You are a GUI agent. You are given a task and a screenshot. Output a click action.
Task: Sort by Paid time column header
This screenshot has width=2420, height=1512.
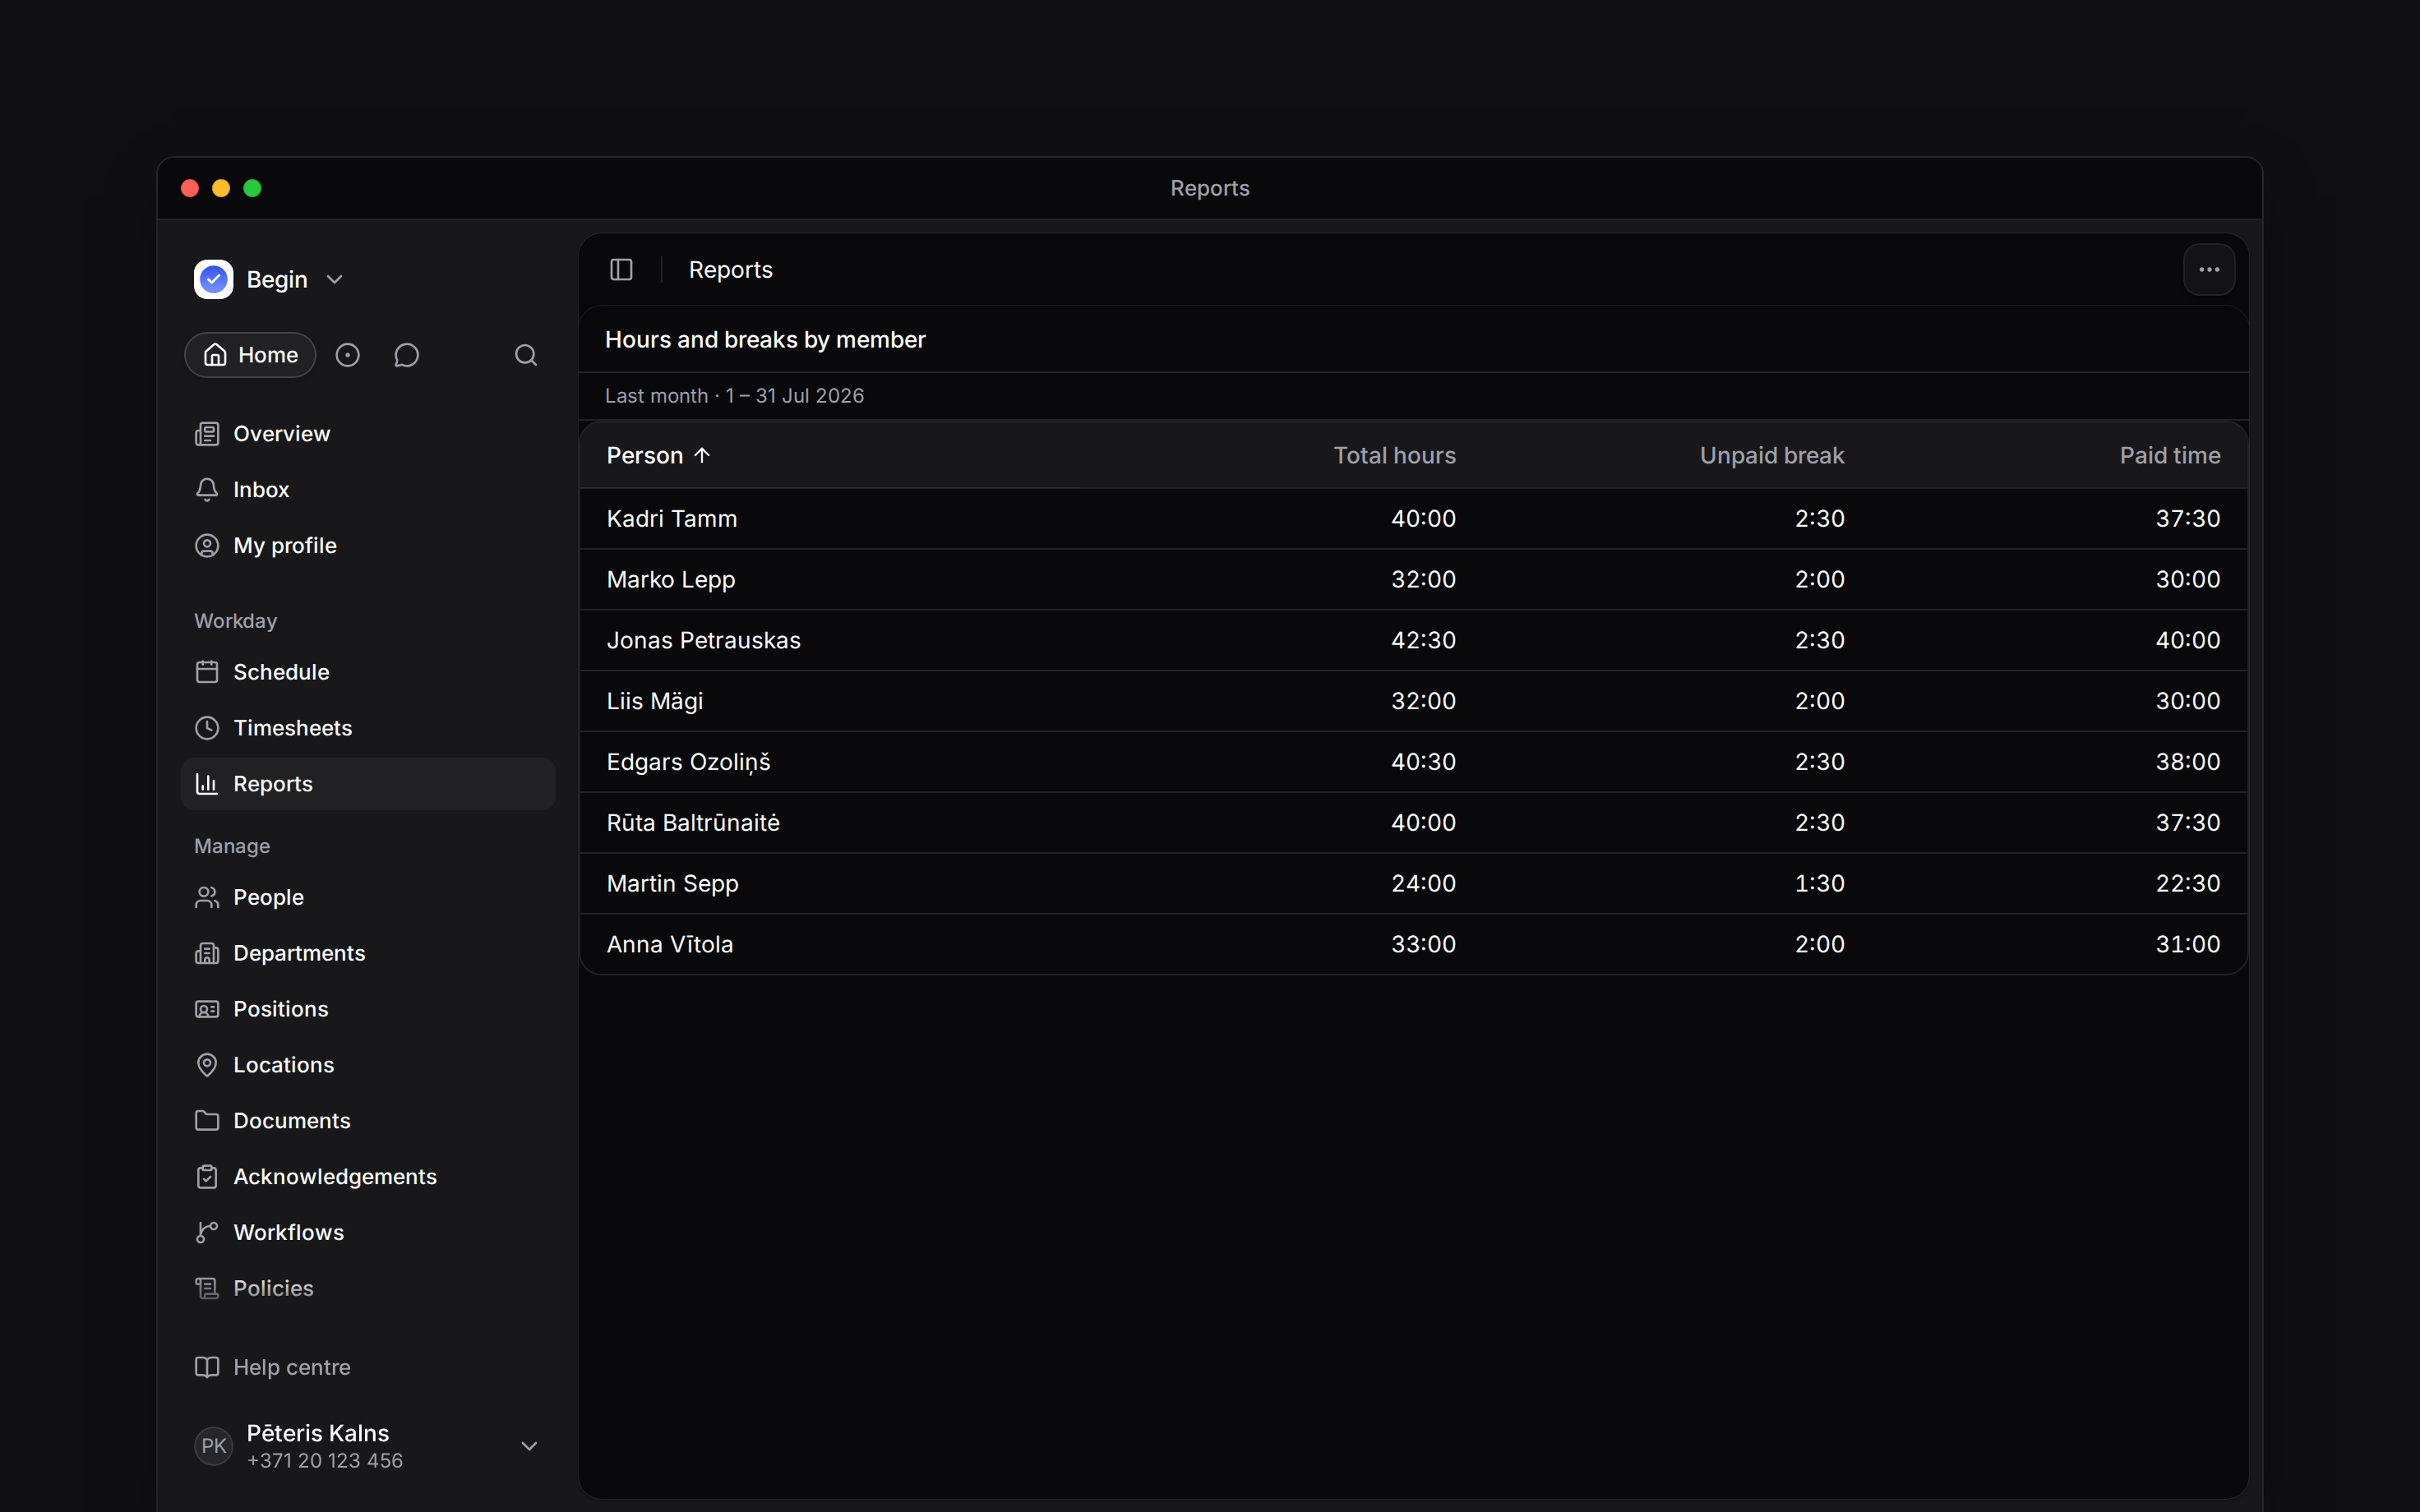[2169, 455]
